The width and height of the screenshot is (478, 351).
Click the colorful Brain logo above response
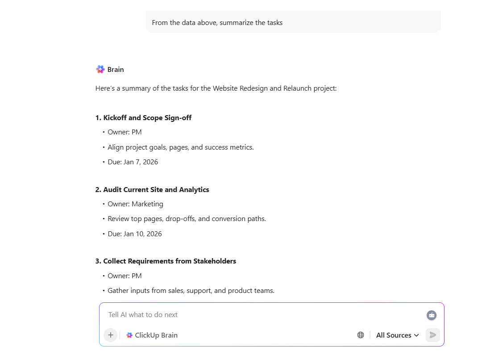coord(100,69)
